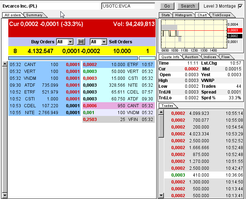Click the sell-side volume progress bar

pyautogui.click(x=147, y=58)
